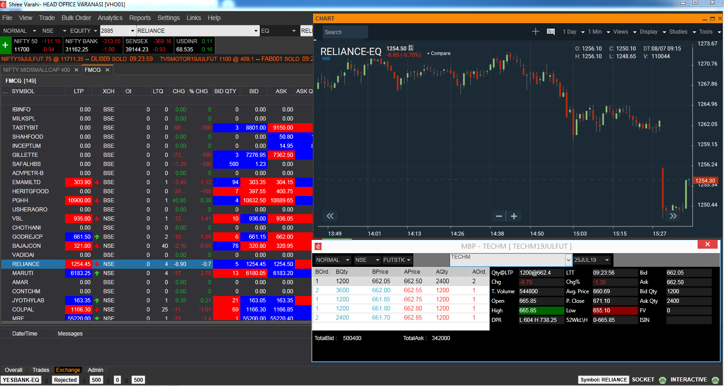Viewport: 724px width, 386px height.
Task: Switch to the Admin messages tab
Action: 96,370
